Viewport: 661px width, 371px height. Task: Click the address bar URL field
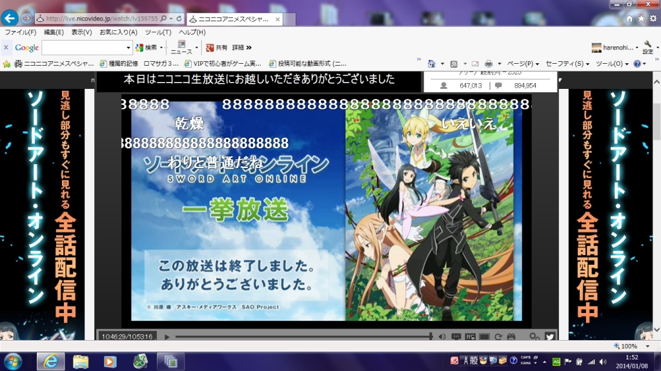click(101, 19)
